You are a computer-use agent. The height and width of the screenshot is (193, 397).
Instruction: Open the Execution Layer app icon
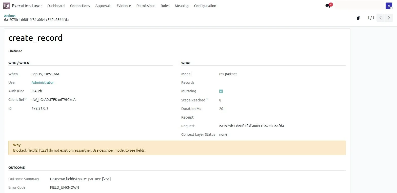(x=7, y=6)
